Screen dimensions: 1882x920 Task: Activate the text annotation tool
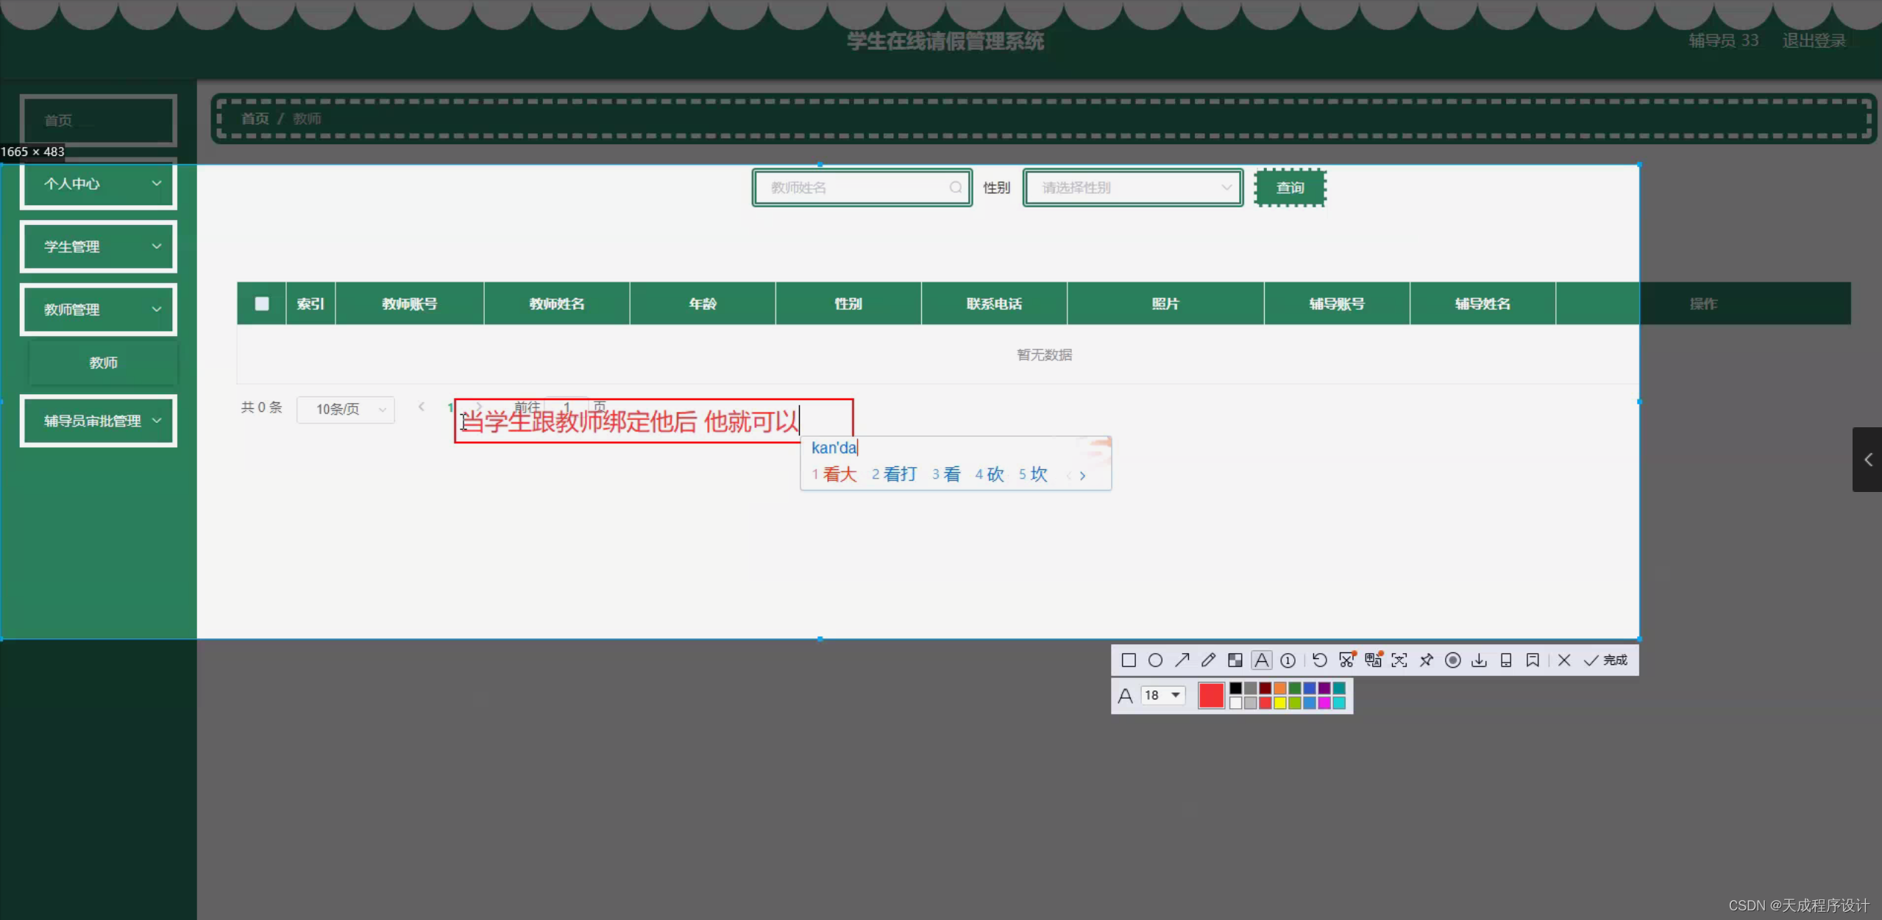point(1263,660)
